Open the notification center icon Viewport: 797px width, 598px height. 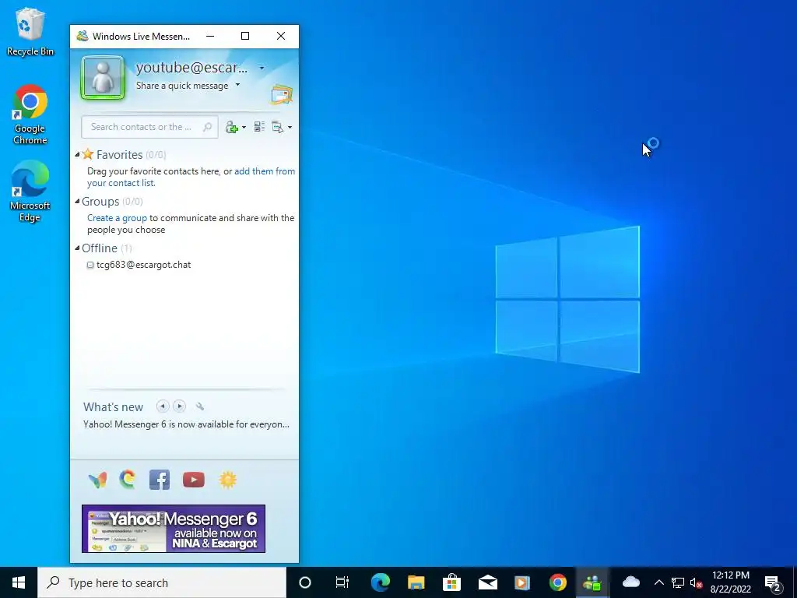[x=773, y=582]
